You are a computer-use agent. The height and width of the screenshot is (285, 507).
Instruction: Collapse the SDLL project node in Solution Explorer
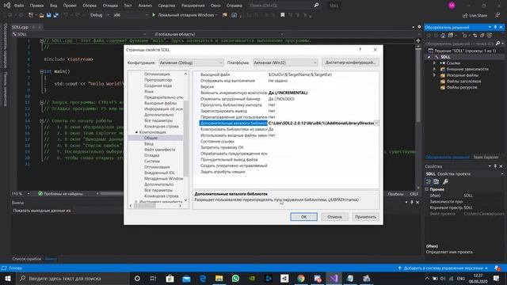click(429, 57)
